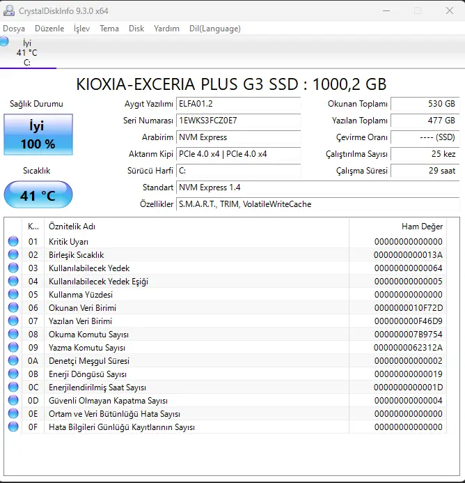The width and height of the screenshot is (465, 483).
Task: Click status circle for Kullanılabilecek Yedek row
Action: [13, 268]
